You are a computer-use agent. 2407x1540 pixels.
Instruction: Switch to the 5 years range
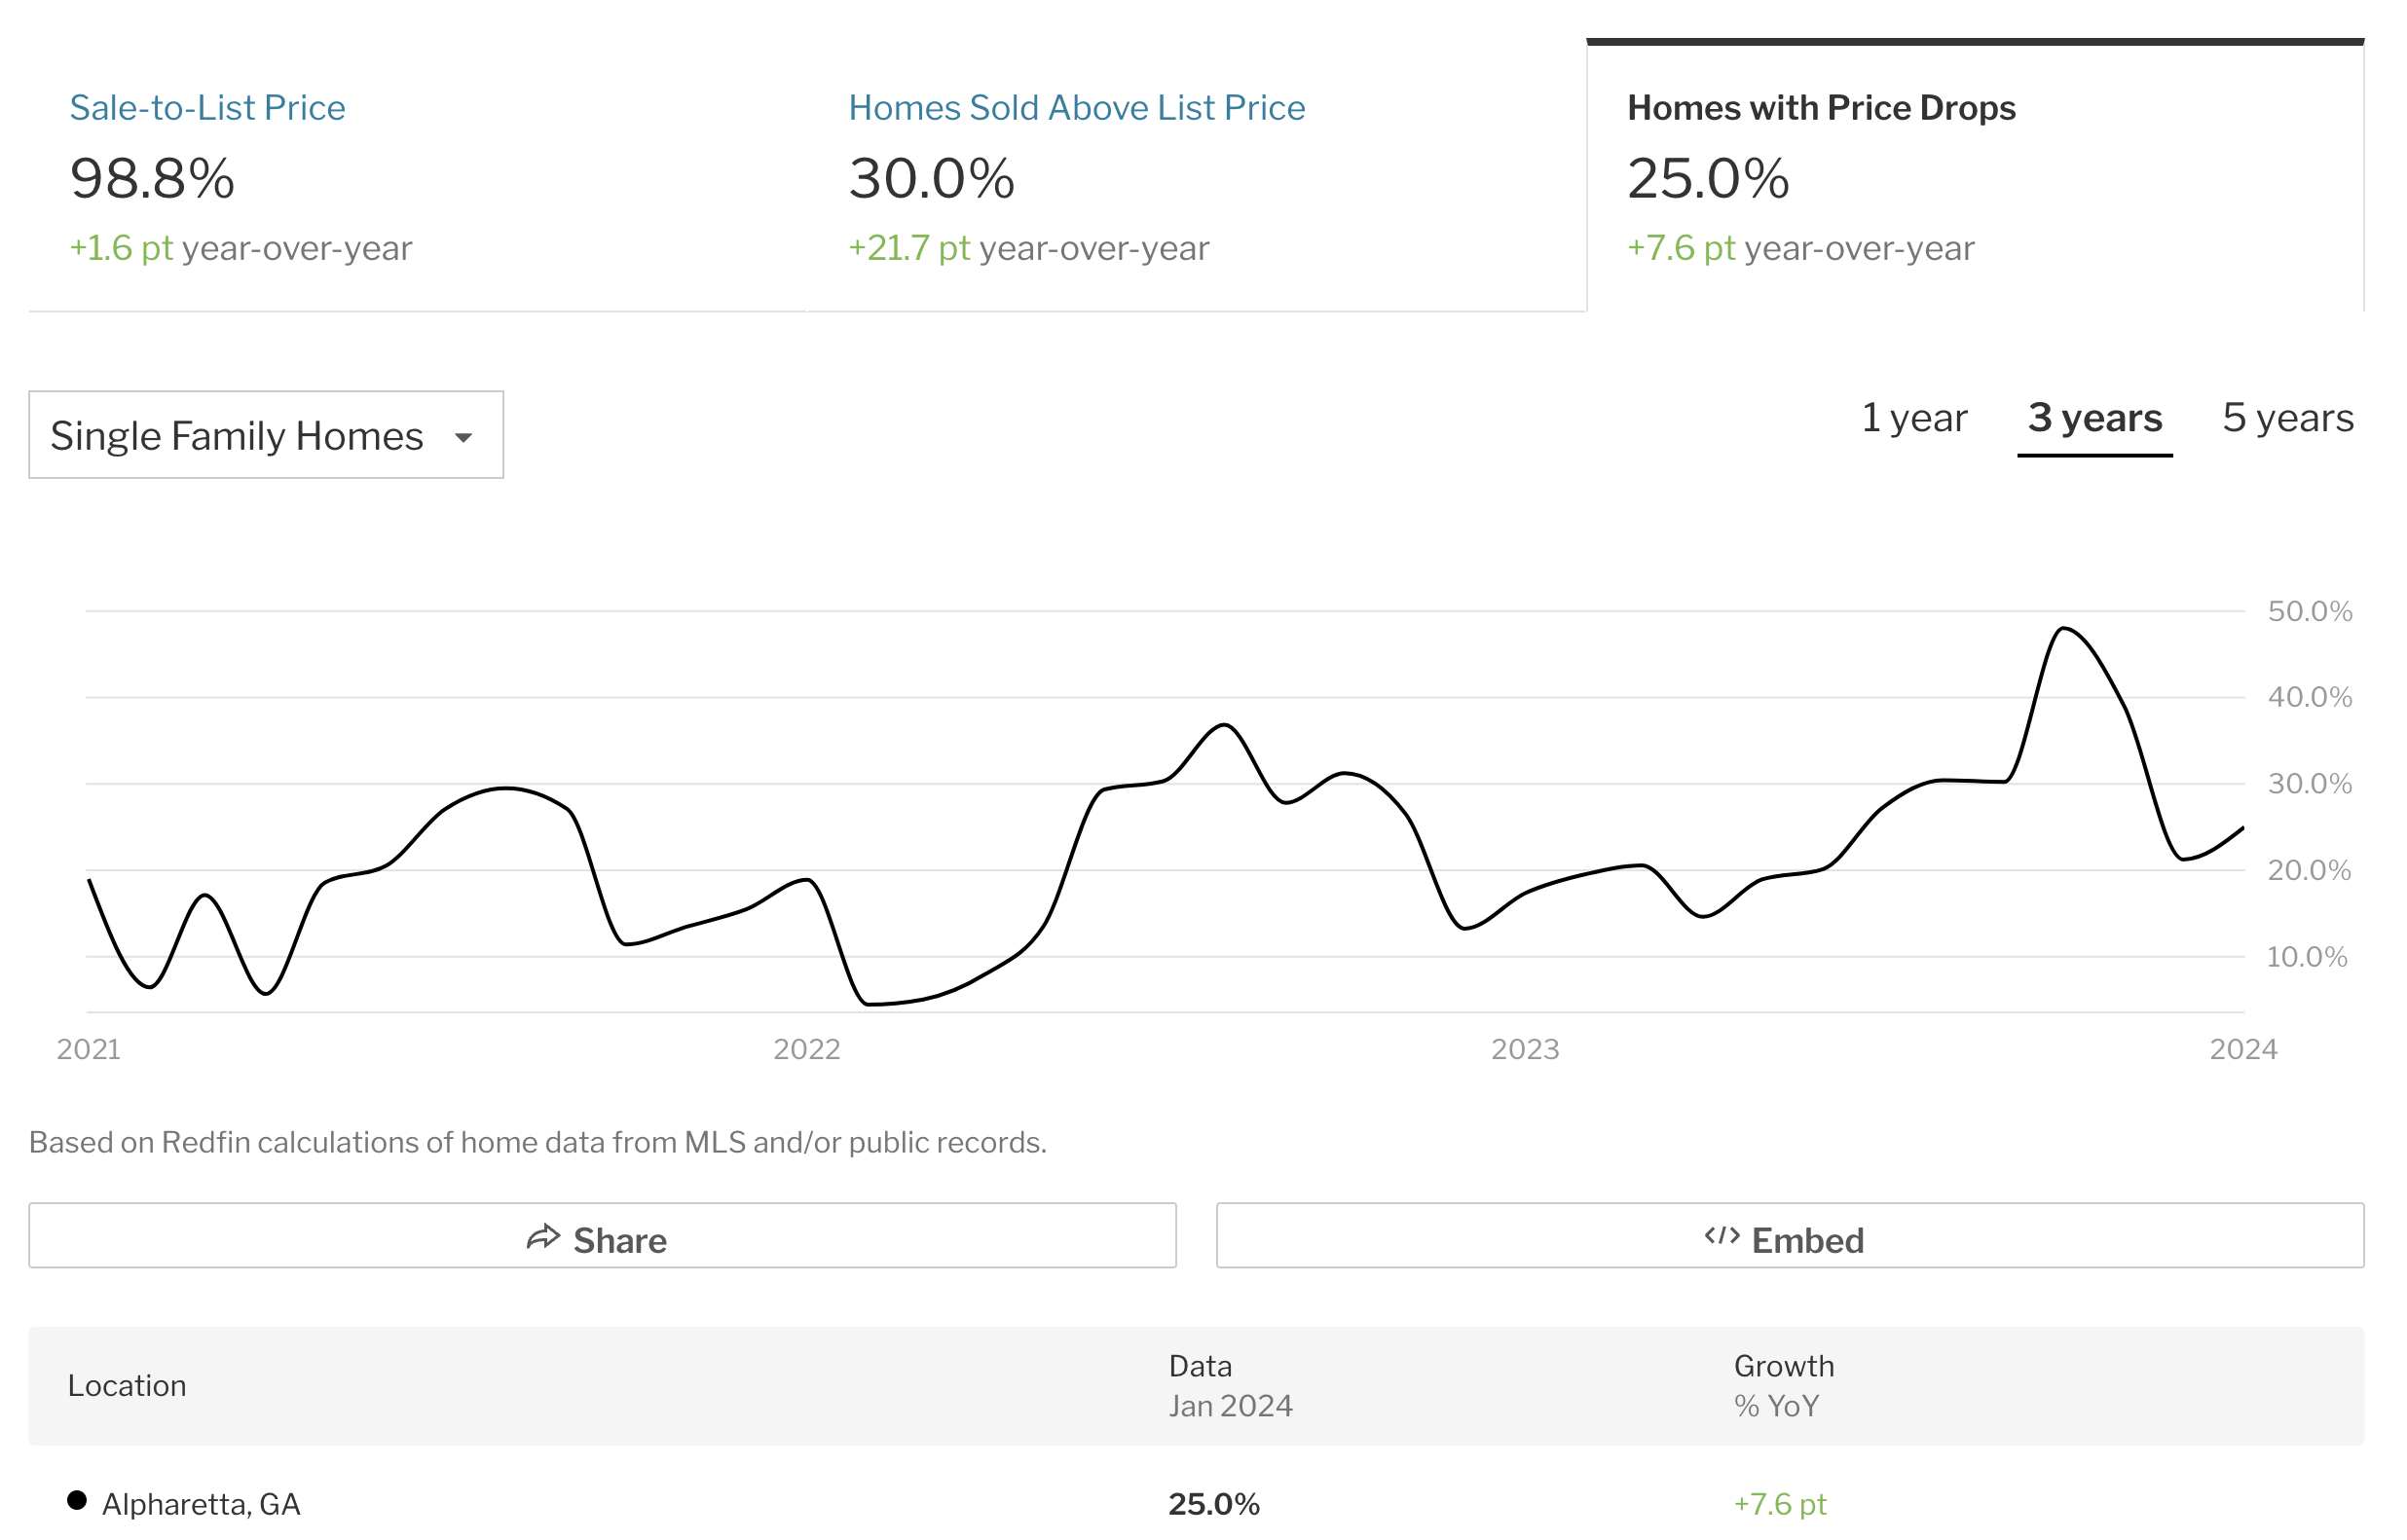(x=2287, y=418)
